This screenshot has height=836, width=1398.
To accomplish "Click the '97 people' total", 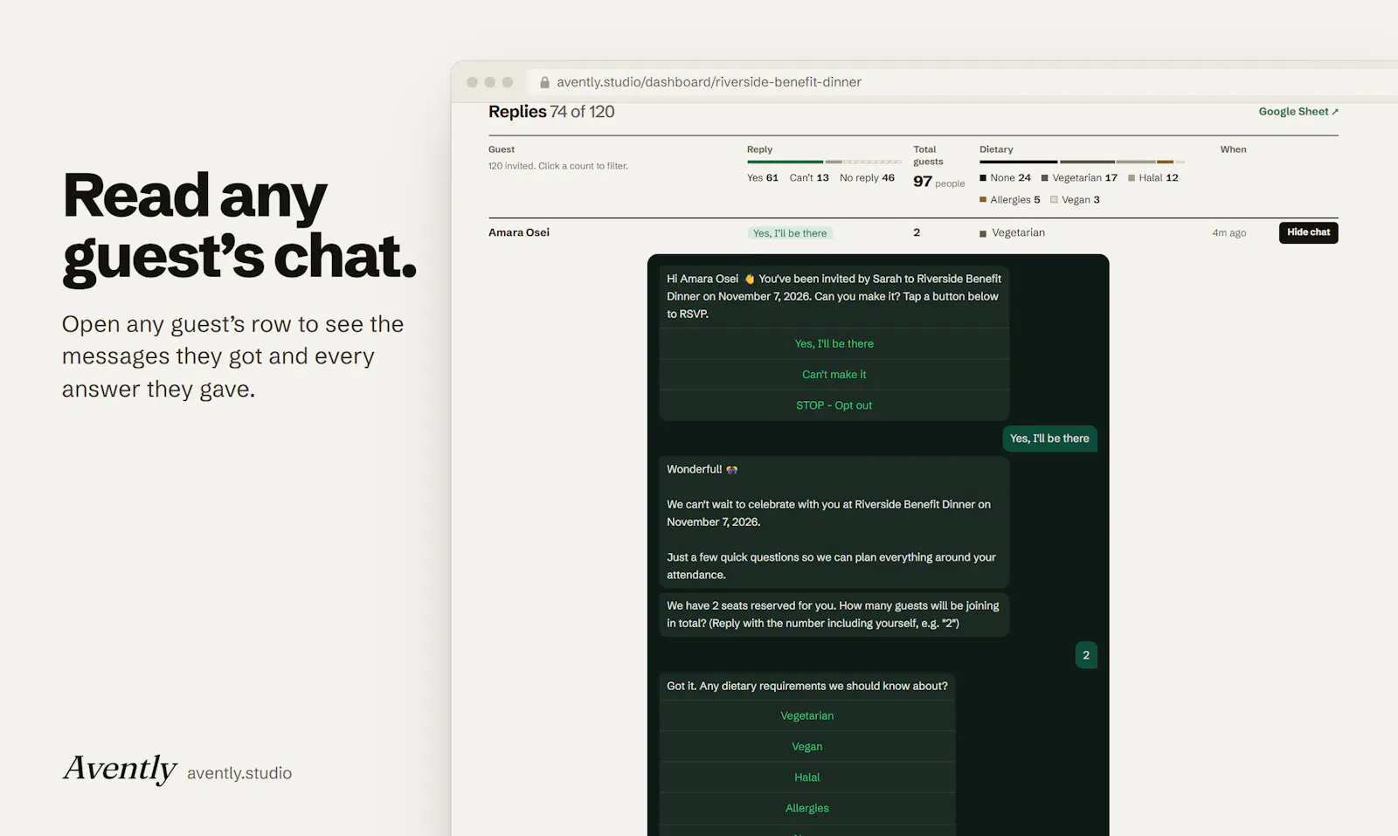I will coord(938,182).
